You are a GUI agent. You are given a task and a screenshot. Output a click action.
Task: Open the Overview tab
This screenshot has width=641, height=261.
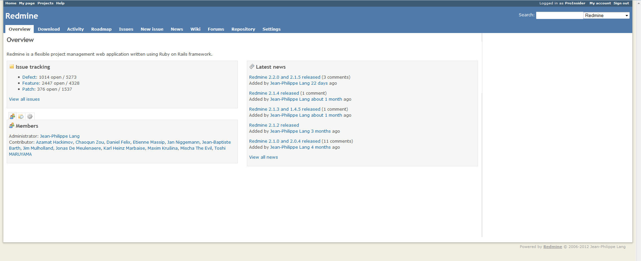tap(19, 29)
